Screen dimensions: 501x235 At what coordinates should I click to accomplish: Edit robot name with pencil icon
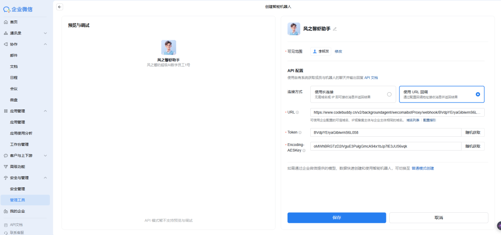[335, 29]
